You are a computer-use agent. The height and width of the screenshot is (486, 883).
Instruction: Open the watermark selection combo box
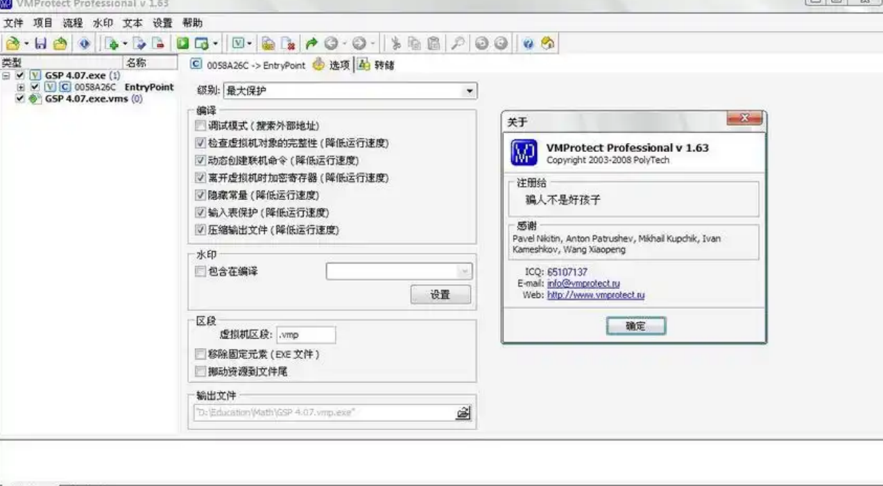point(399,271)
